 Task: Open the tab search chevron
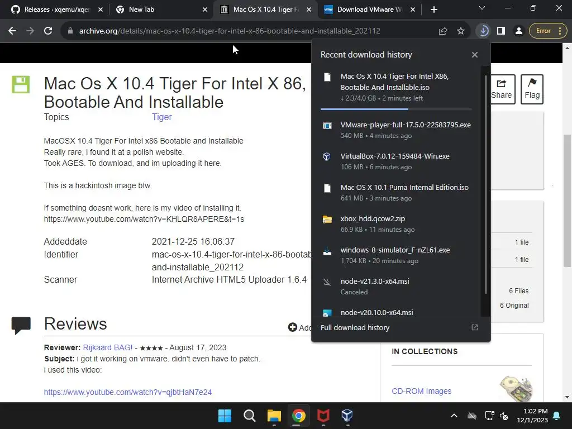[482, 8]
